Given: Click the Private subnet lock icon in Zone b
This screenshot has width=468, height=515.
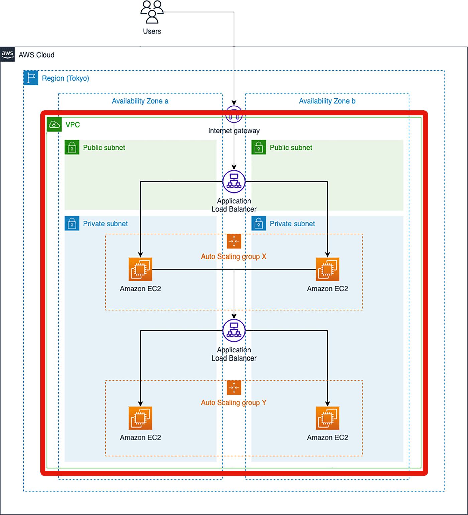Looking at the screenshot, I should pyautogui.click(x=259, y=223).
